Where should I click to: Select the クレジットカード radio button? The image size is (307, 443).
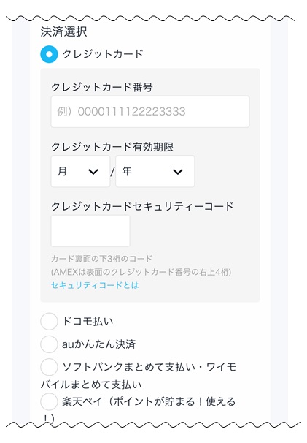(49, 54)
